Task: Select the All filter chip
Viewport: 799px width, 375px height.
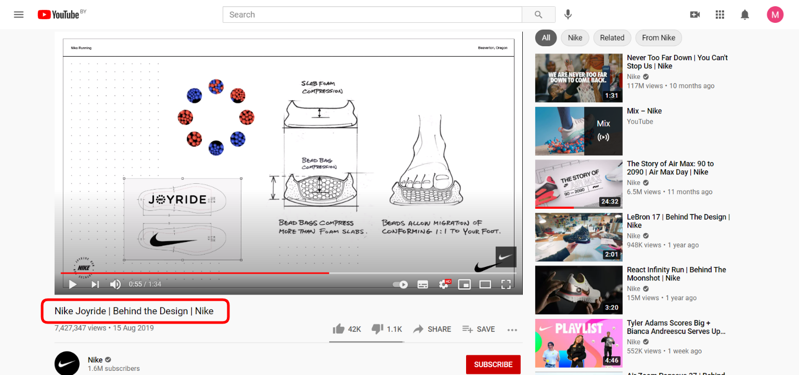Action: [x=546, y=37]
